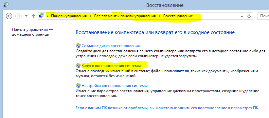Click the Forward navigation arrow button

point(18,16)
